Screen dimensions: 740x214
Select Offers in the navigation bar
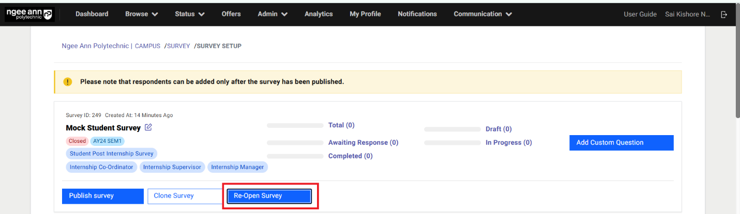(x=231, y=14)
